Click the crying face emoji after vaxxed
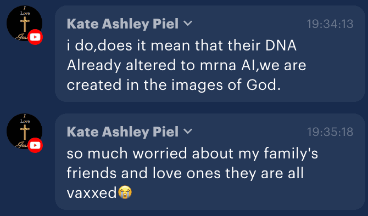Image resolution: width=368 pixels, height=216 pixels. coord(125,192)
